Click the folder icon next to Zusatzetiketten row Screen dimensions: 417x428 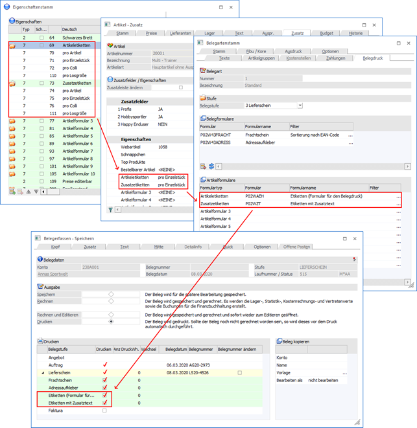tap(14, 84)
